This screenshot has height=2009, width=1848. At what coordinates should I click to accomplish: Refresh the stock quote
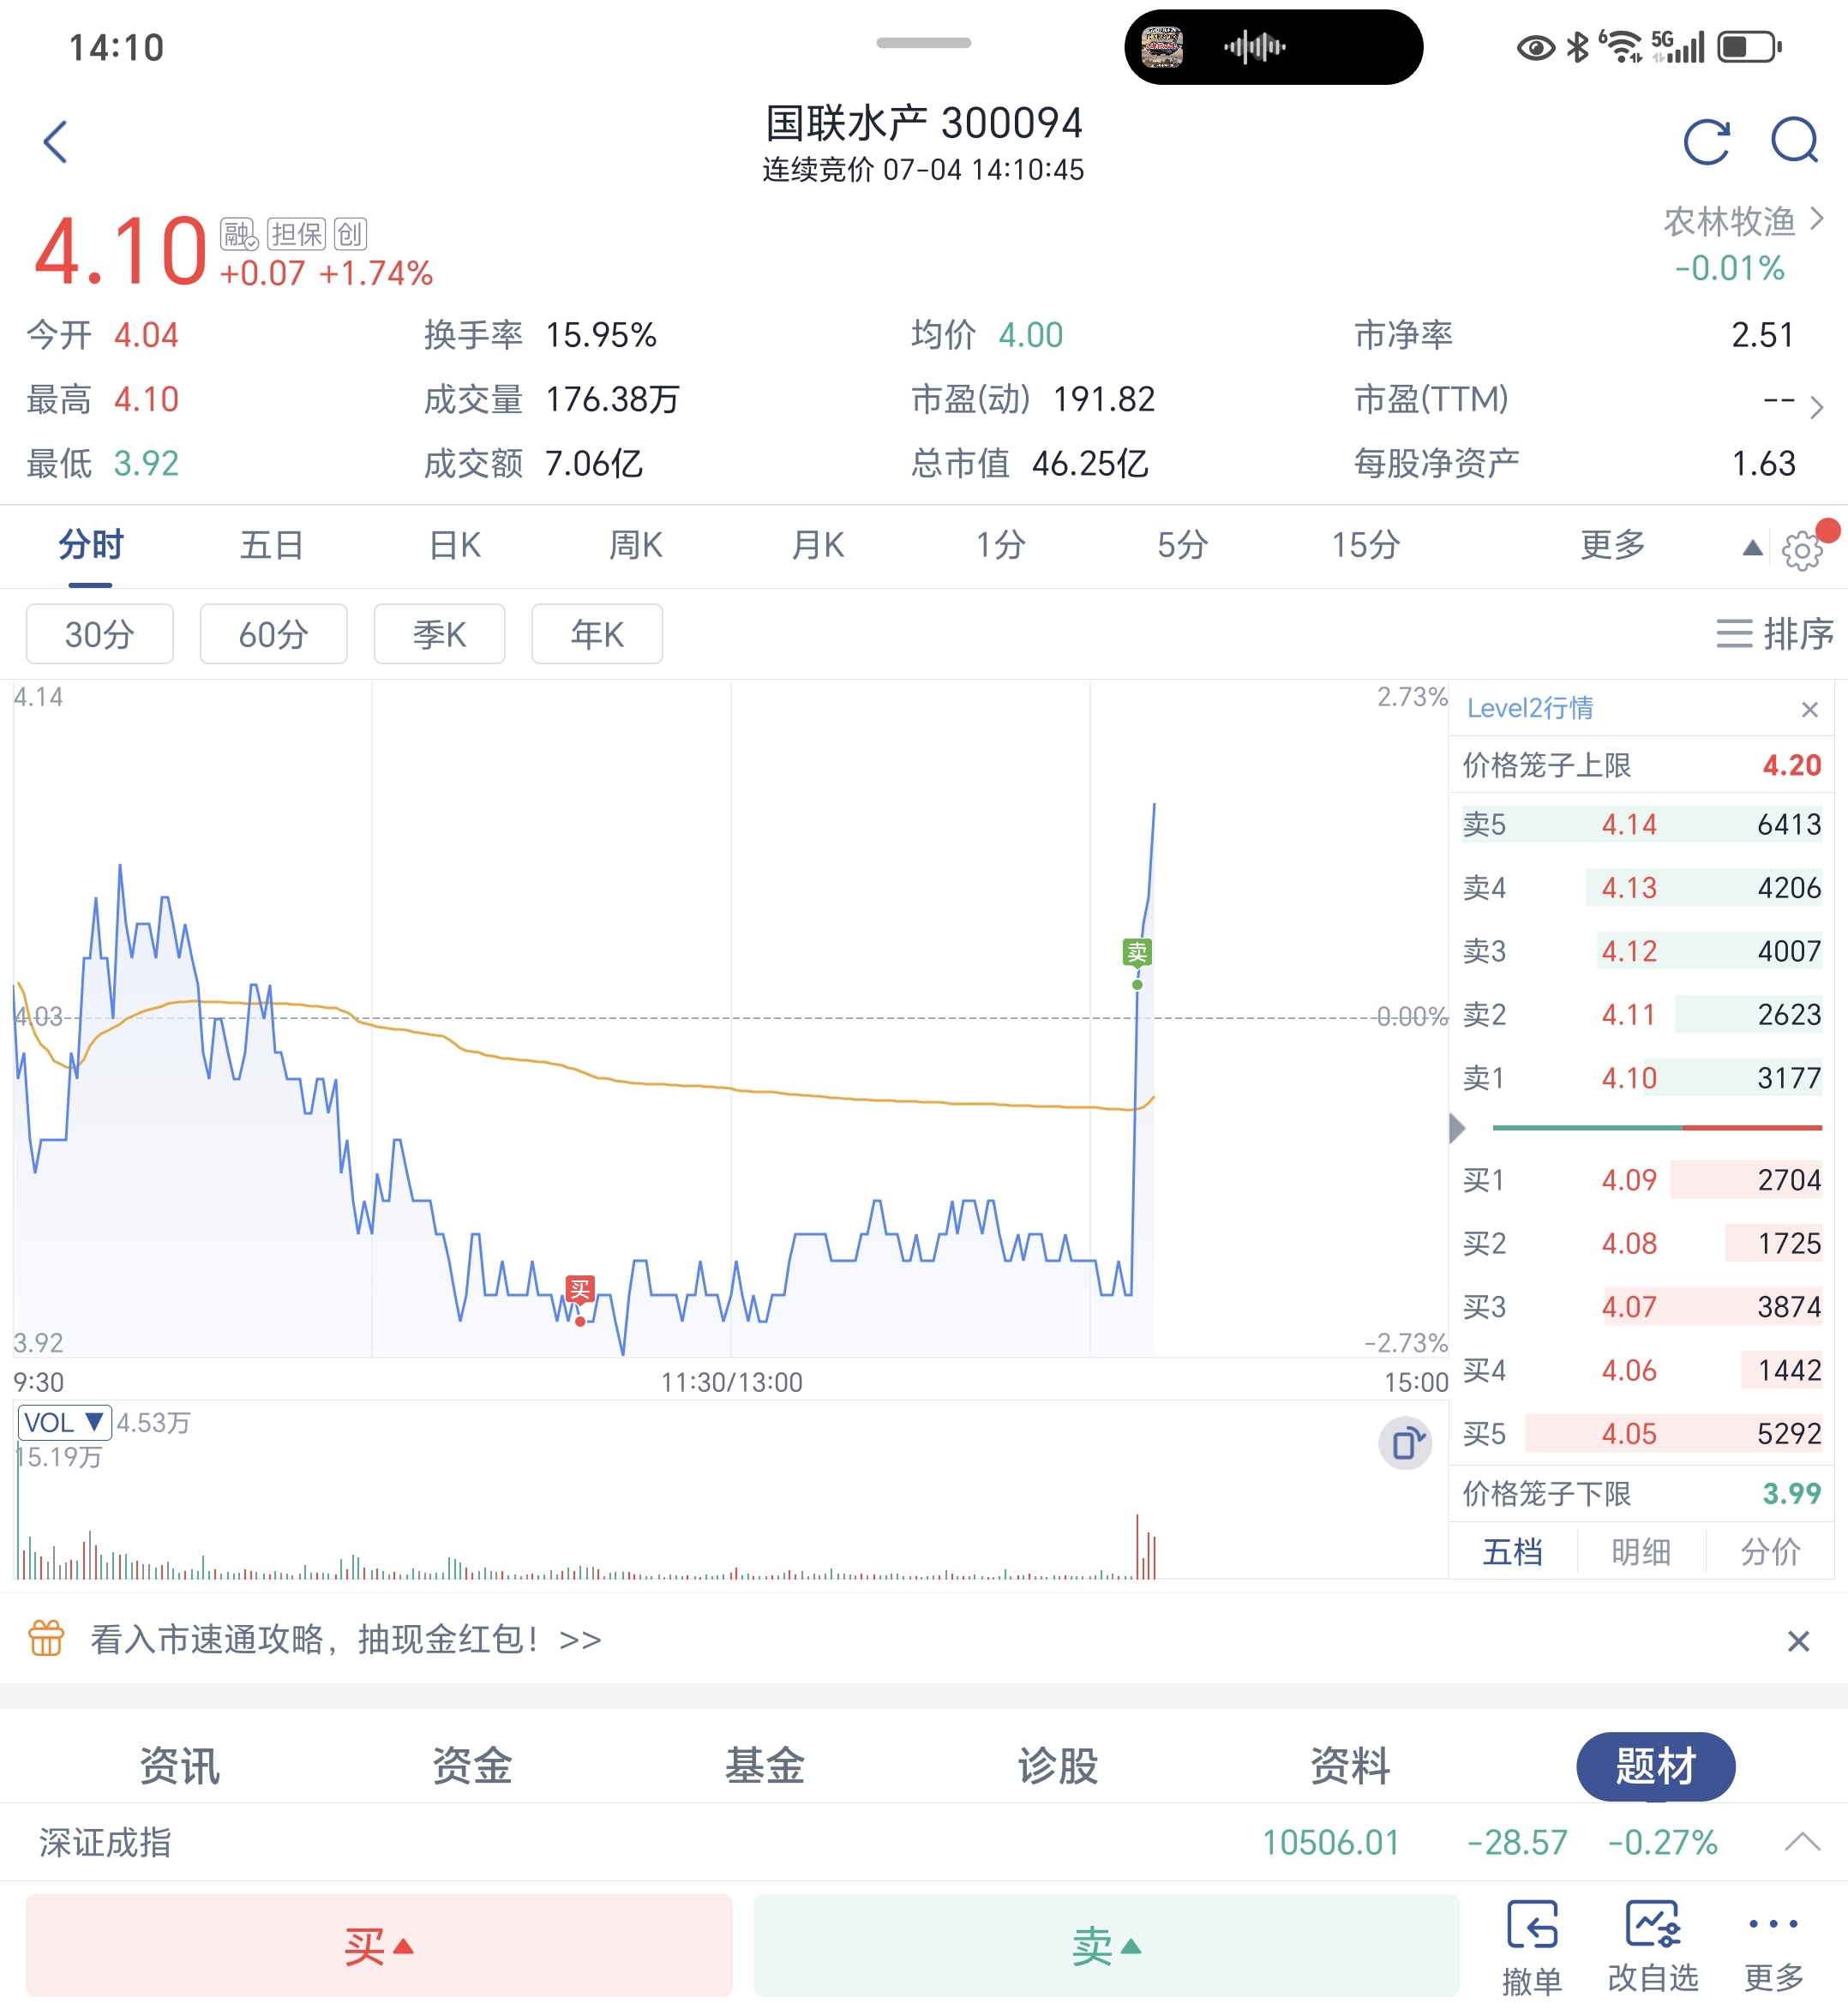(x=1706, y=141)
